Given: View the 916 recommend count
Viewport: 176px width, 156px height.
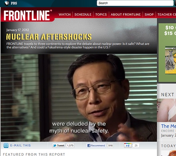Looking at the screenshot, I should [111, 145].
